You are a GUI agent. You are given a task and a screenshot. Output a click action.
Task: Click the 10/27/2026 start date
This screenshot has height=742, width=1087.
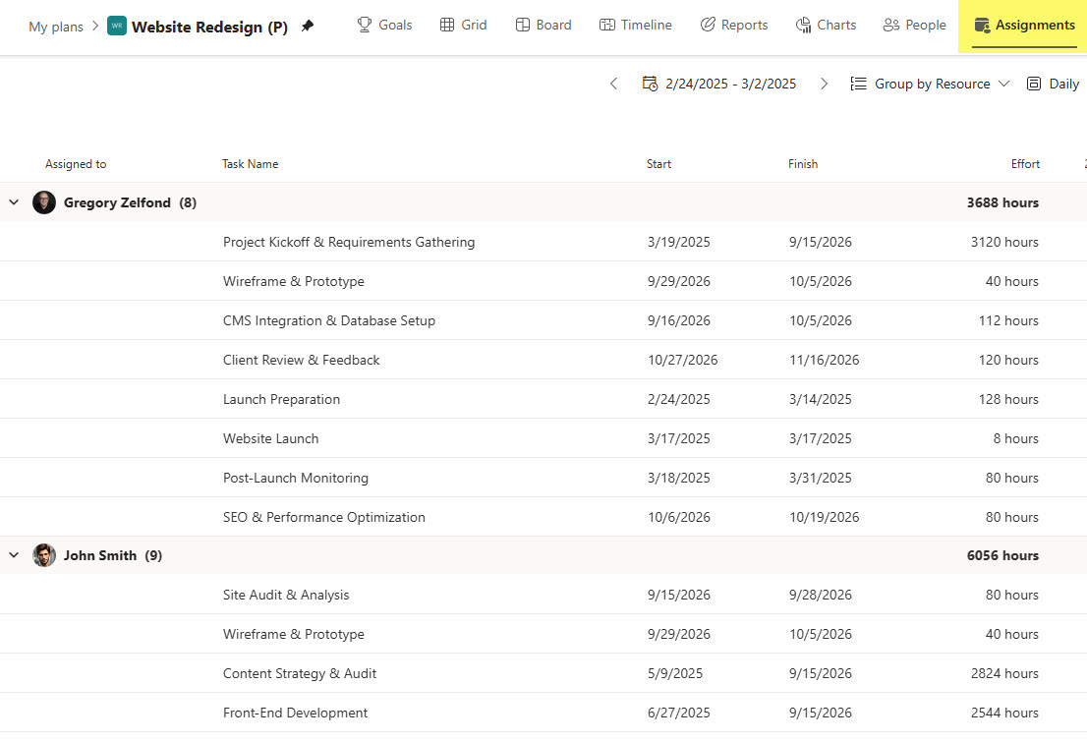click(x=683, y=360)
